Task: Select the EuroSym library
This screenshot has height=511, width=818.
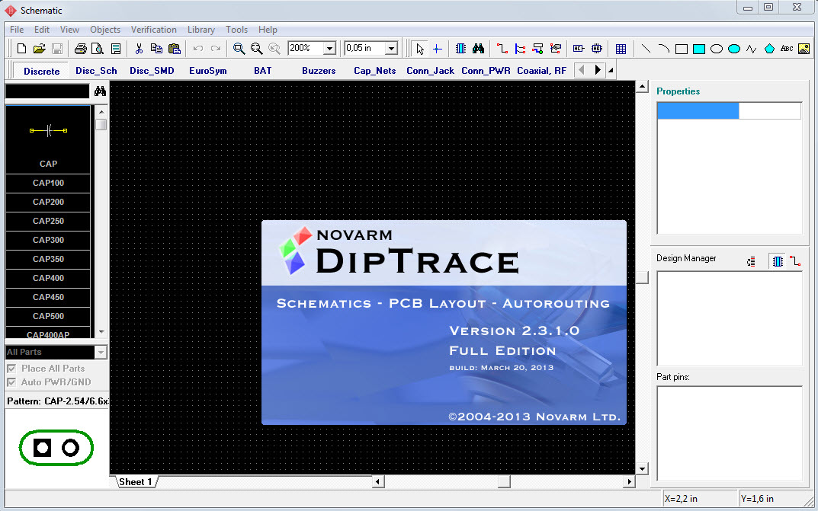Action: 207,71
